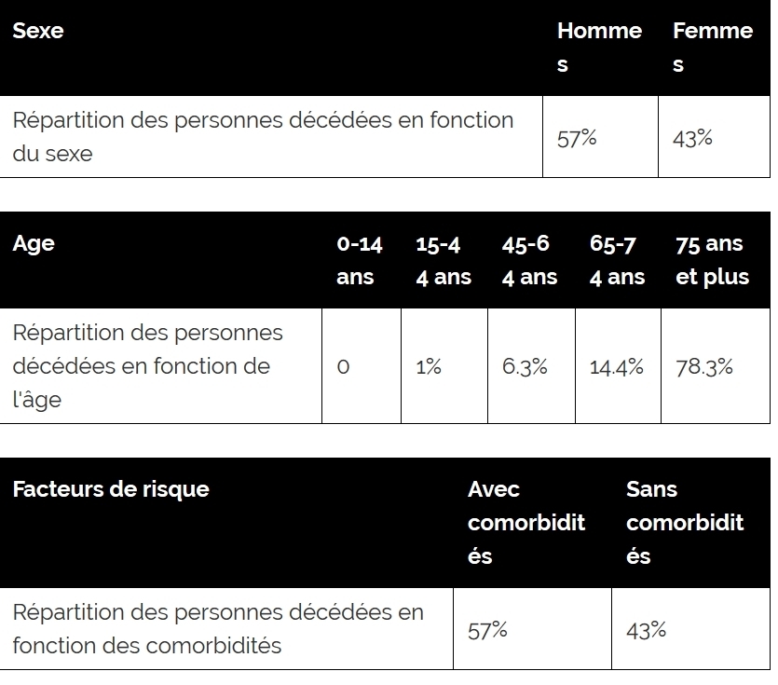Click the 'Sexe' table header
778x685 pixels.
[38, 31]
